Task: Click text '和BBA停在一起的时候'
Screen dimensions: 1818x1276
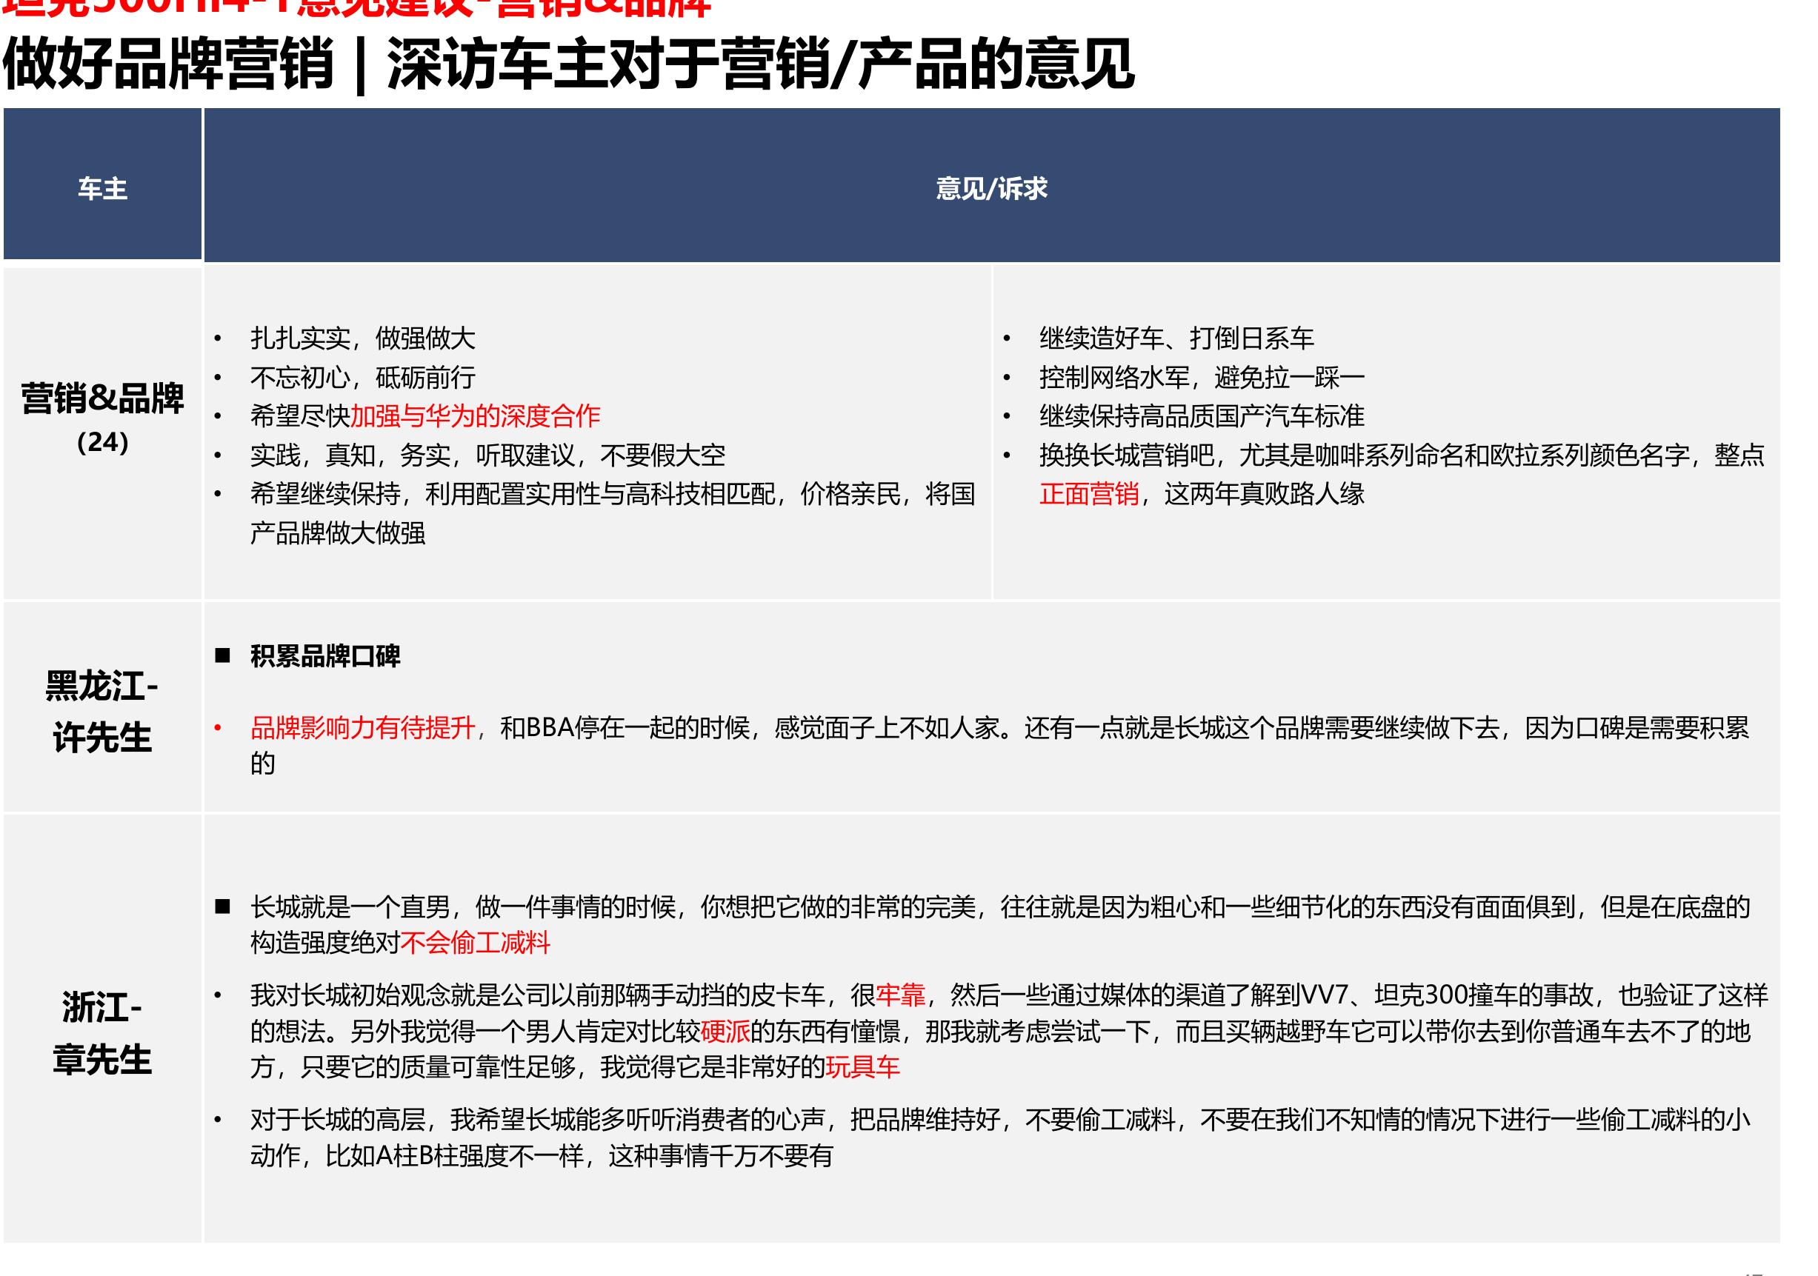Action: click(x=625, y=727)
